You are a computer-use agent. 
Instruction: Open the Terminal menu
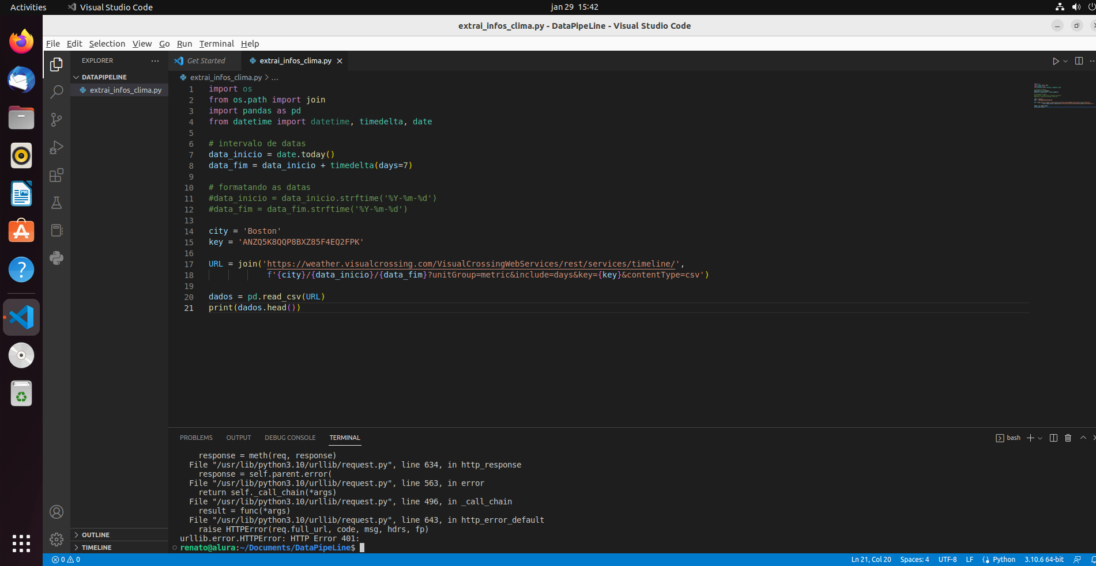217,44
